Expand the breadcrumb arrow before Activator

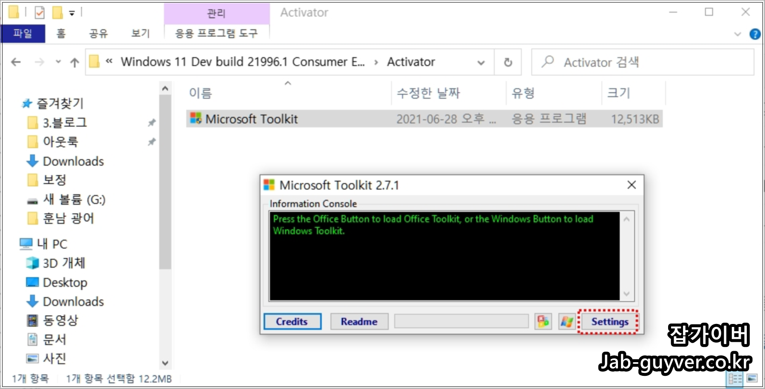376,62
